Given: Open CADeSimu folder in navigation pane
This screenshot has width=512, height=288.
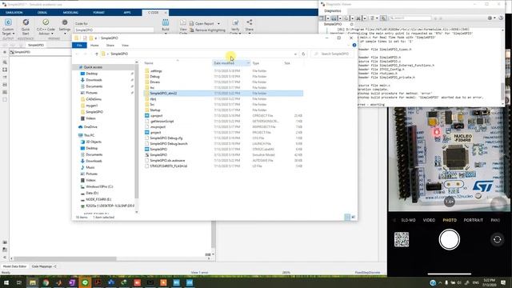Looking at the screenshot, I should click(94, 99).
